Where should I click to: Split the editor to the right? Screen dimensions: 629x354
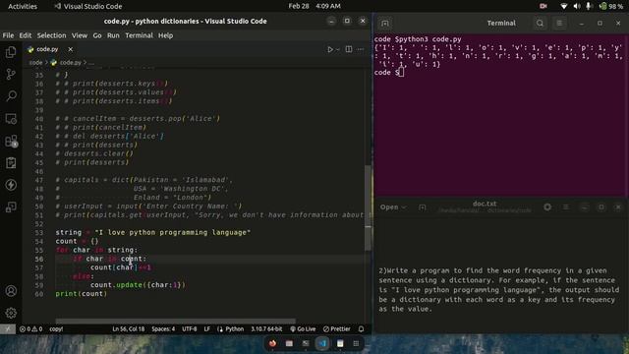pyautogui.click(x=349, y=49)
